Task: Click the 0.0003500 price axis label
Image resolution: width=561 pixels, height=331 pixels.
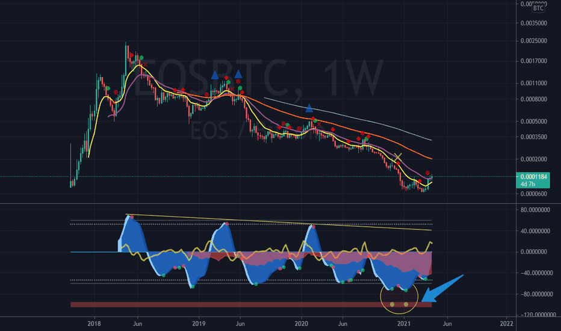Action: tap(533, 137)
